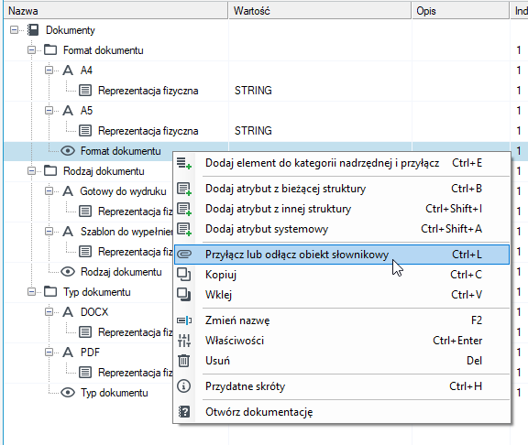Image resolution: width=528 pixels, height=445 pixels.
Task: Choose Zmień nazwę from the context menu
Action: tap(342, 320)
